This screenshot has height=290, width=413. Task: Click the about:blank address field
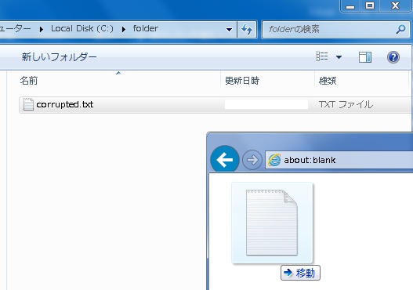[x=339, y=160]
